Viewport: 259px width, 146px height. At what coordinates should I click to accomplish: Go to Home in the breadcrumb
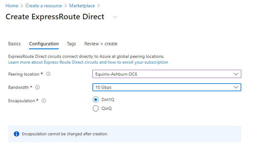coord(12,6)
